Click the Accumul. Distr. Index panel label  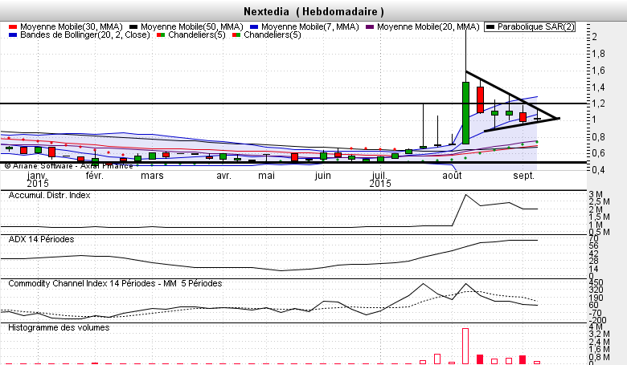coord(49,195)
